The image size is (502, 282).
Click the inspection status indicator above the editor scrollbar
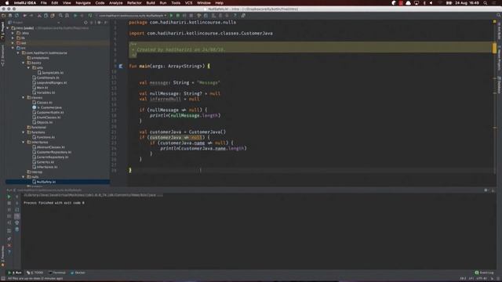point(494,22)
